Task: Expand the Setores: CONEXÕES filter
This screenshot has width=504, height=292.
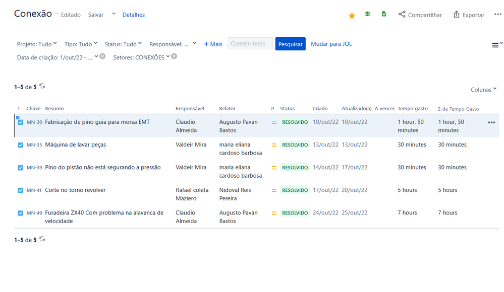Action: pyautogui.click(x=141, y=57)
